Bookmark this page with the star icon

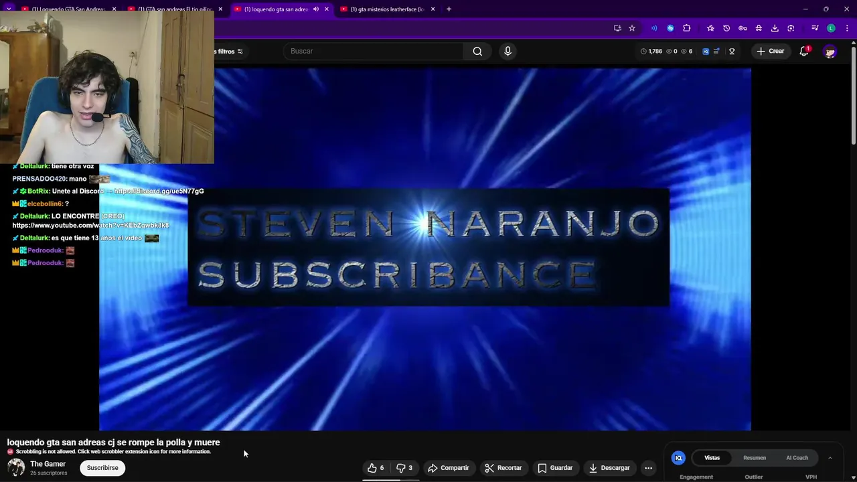click(632, 28)
